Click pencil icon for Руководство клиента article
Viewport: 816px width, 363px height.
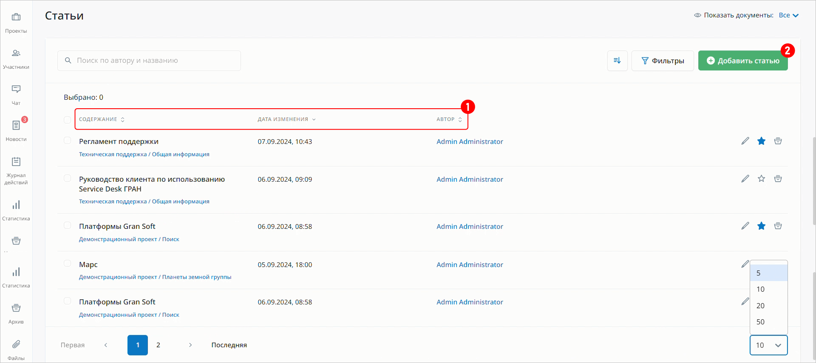click(x=745, y=179)
